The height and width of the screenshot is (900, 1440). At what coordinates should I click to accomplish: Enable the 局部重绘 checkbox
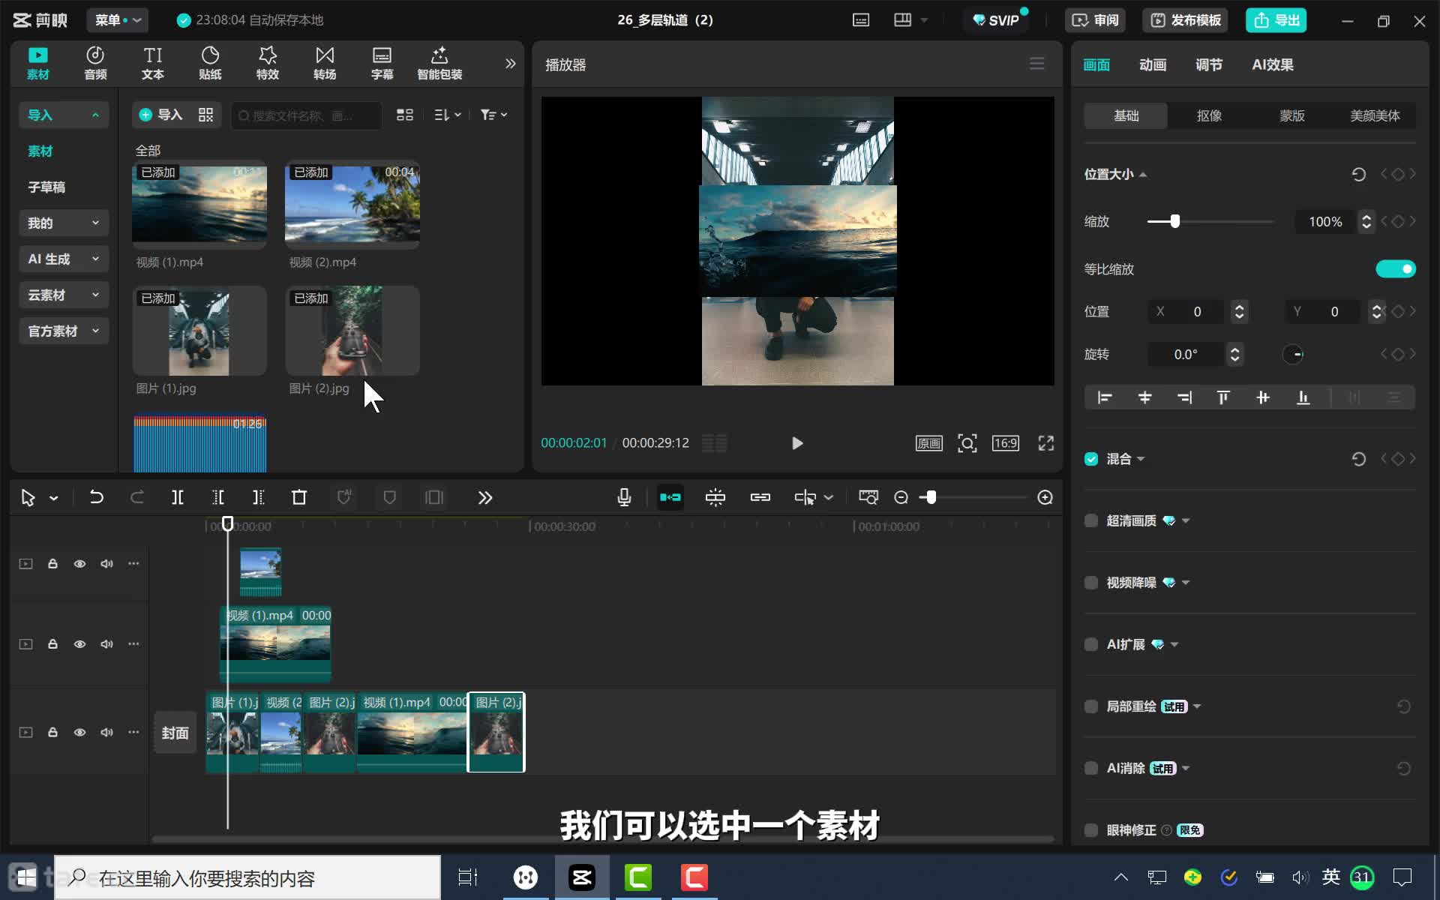(x=1091, y=706)
